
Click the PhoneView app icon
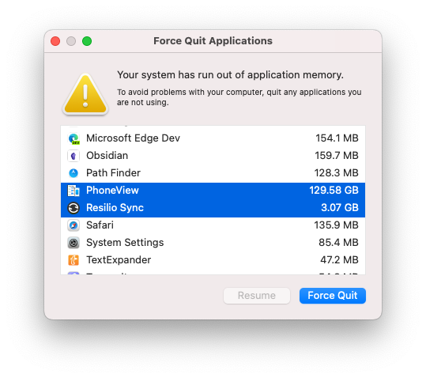pyautogui.click(x=74, y=191)
